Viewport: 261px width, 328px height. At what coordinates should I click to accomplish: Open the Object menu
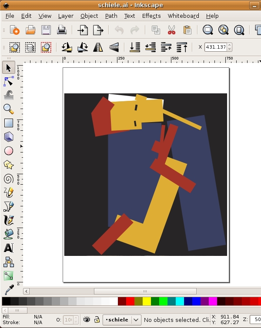click(89, 16)
